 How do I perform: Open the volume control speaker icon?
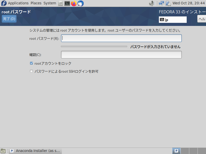coord(151,3)
